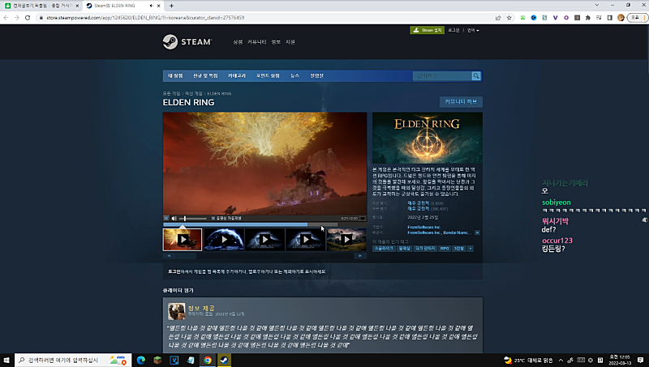Open the trailer in fullscreen

click(x=363, y=218)
